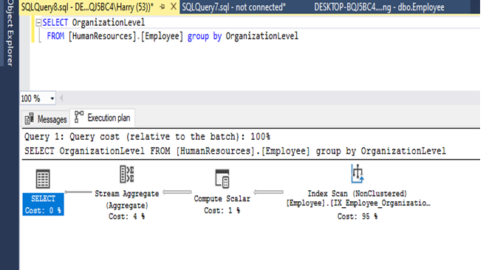This screenshot has width=486, height=270.
Task: Click the Index Scan NonClustered operator icon
Action: click(x=357, y=174)
